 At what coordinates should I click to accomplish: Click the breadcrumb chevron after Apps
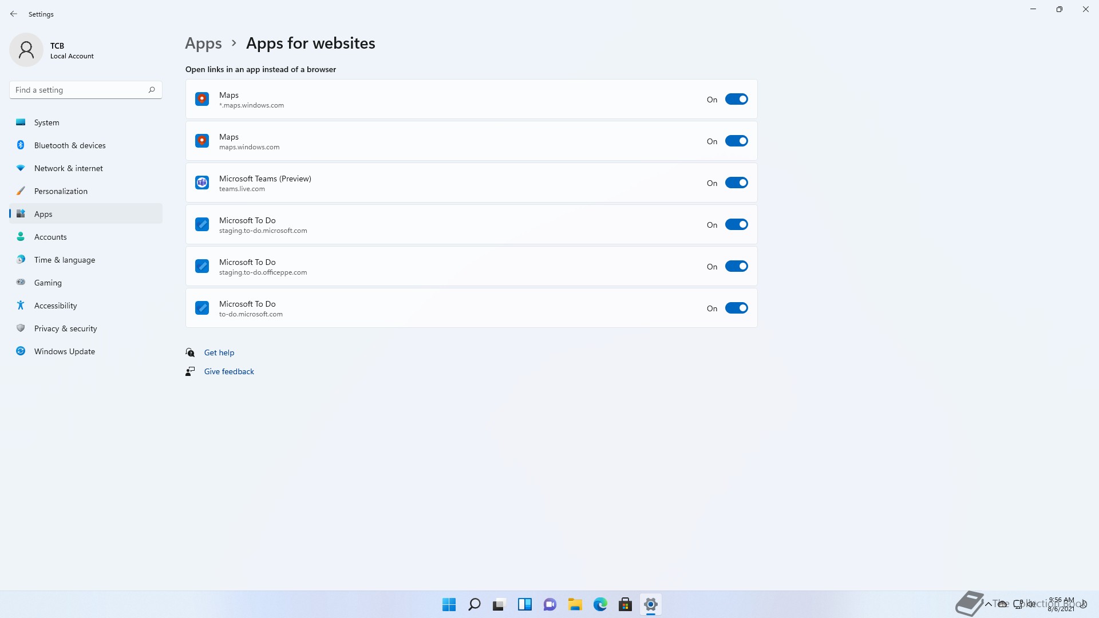point(234,43)
